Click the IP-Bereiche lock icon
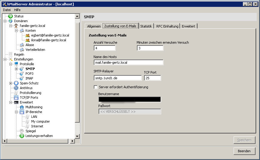This screenshot has width=260, height=160. click(22, 112)
